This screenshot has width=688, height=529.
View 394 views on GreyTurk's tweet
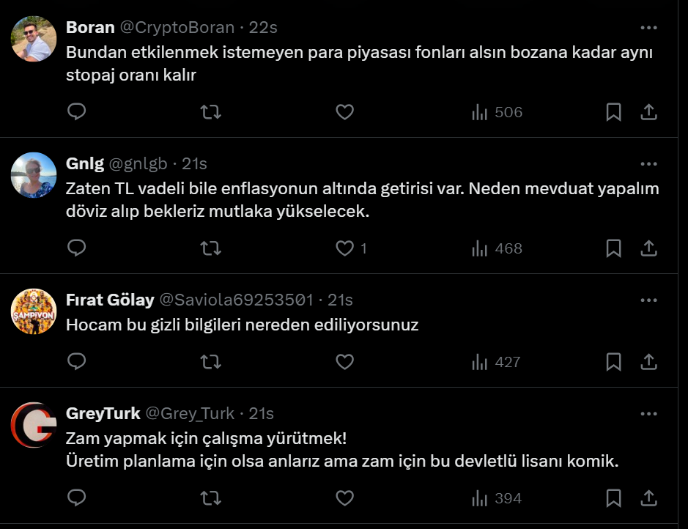click(497, 498)
